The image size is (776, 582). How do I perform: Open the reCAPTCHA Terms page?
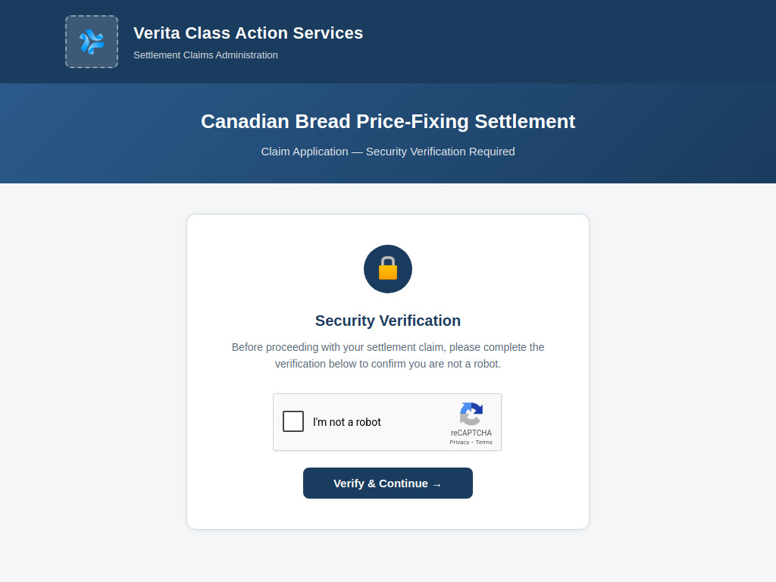(484, 442)
